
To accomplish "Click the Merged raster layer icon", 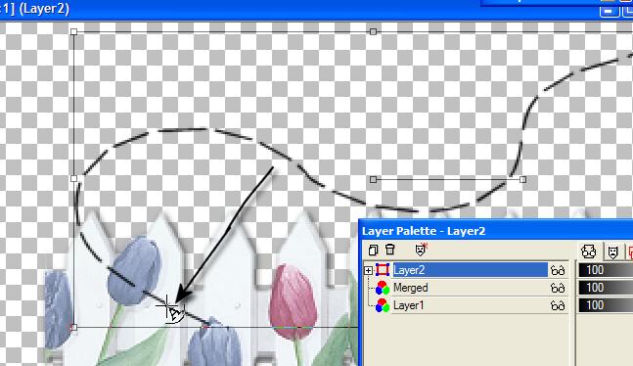I will point(383,288).
